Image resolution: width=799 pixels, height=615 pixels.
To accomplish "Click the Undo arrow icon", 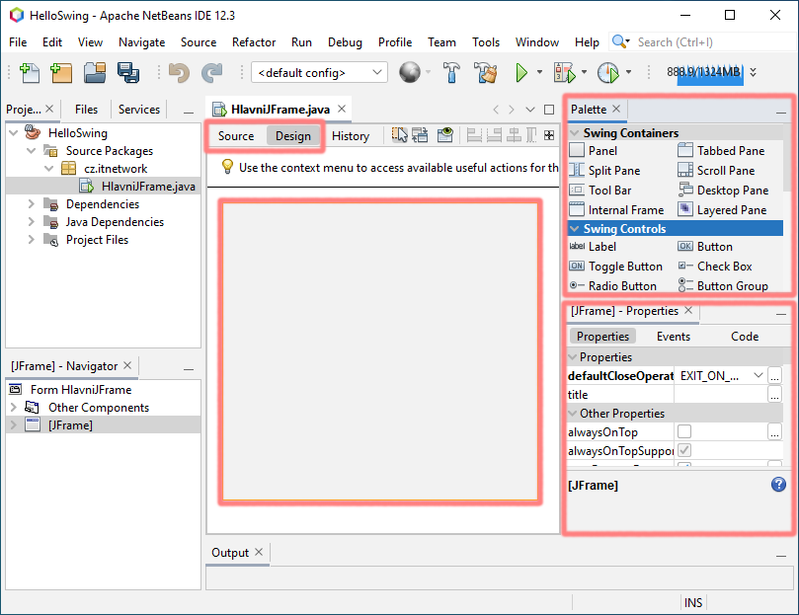I will [179, 72].
